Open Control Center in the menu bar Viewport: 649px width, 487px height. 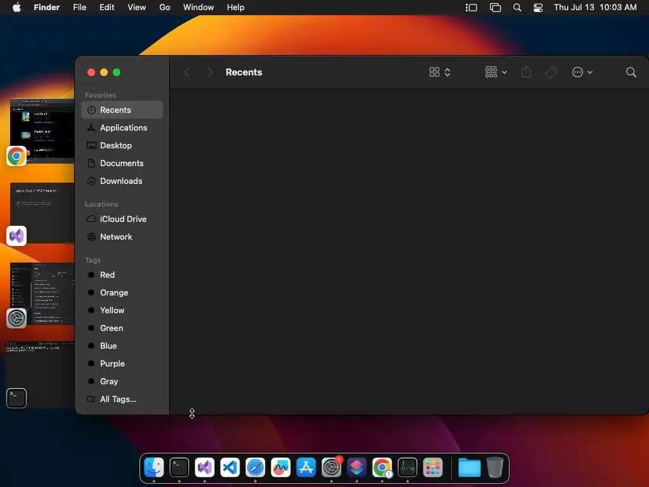point(537,8)
